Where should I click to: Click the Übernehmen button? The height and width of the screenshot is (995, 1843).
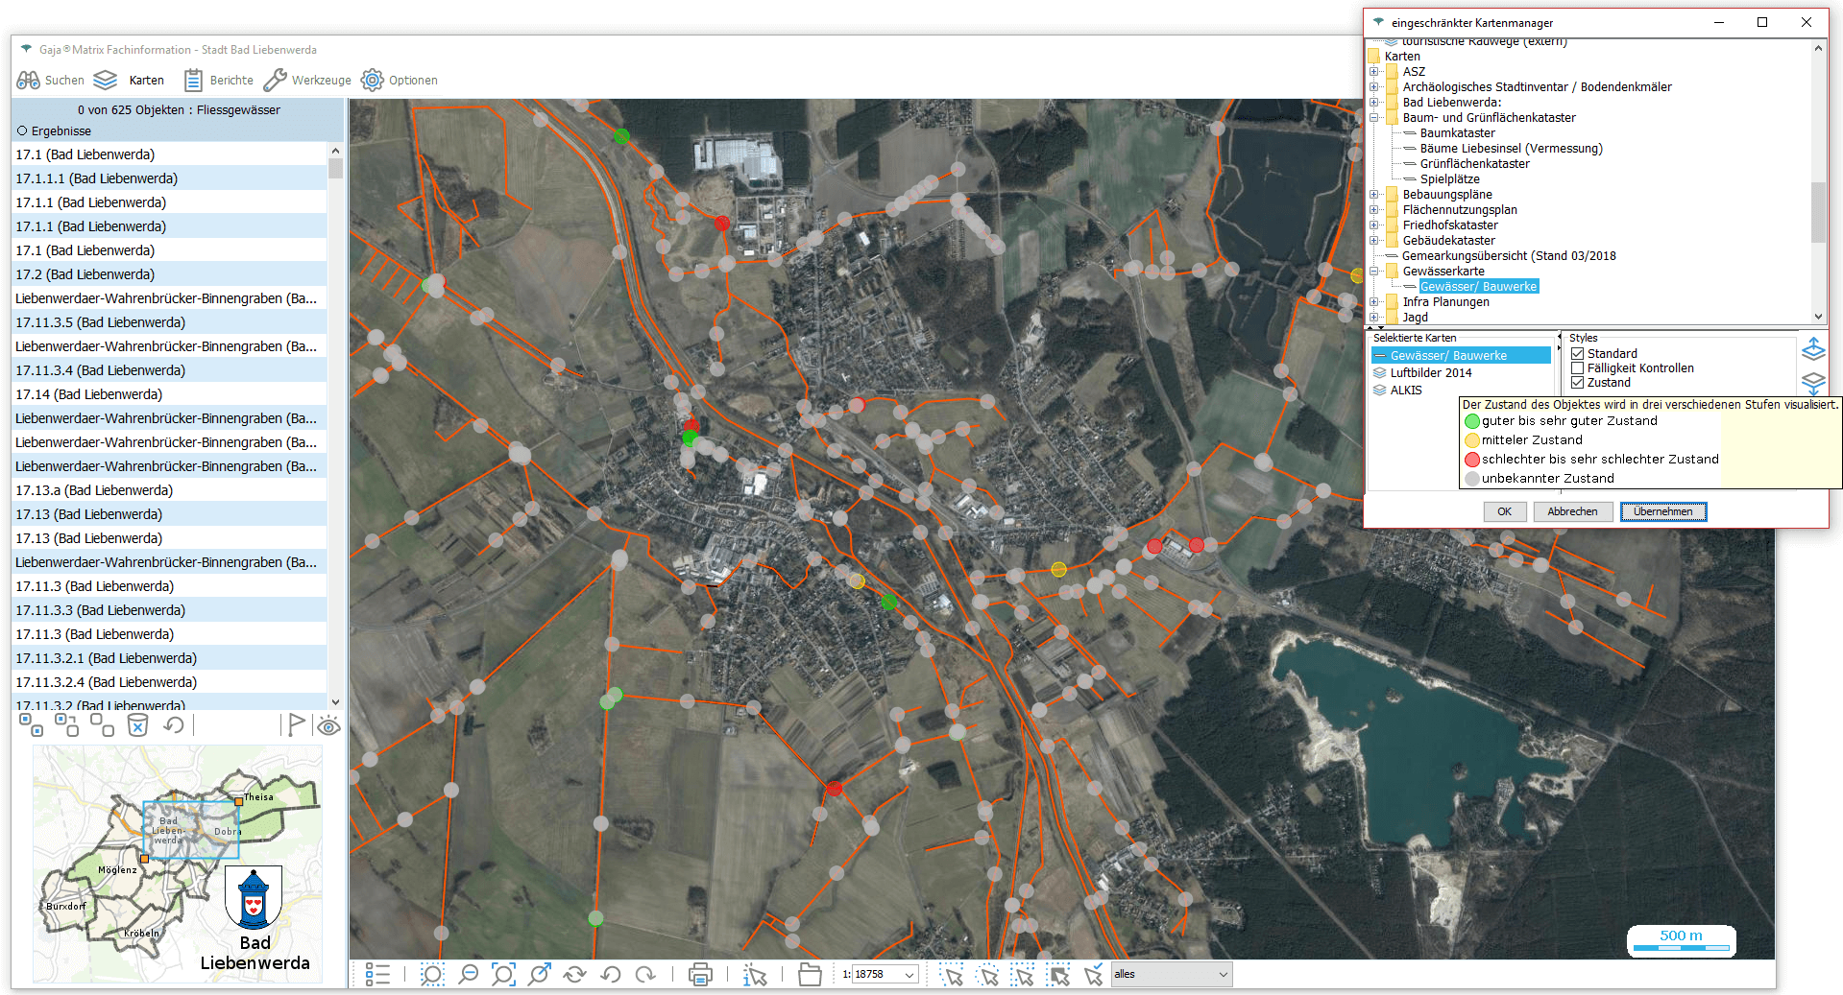coord(1662,511)
